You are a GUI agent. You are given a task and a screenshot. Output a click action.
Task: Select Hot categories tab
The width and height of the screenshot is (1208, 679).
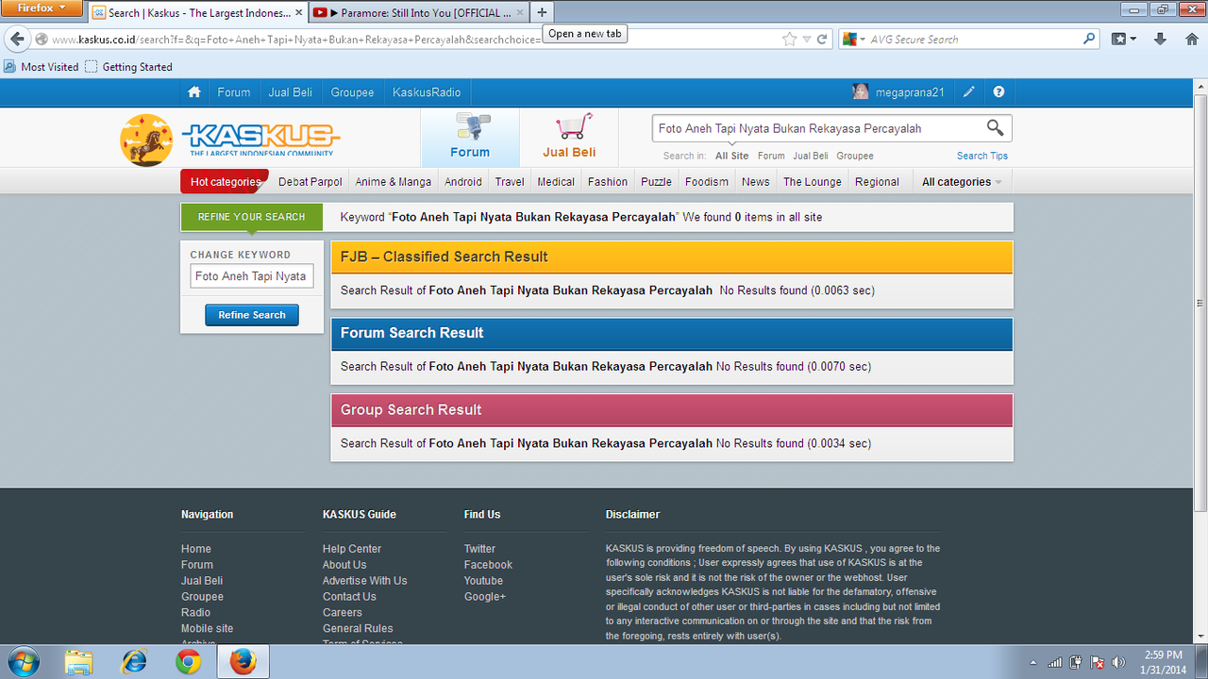click(x=225, y=182)
